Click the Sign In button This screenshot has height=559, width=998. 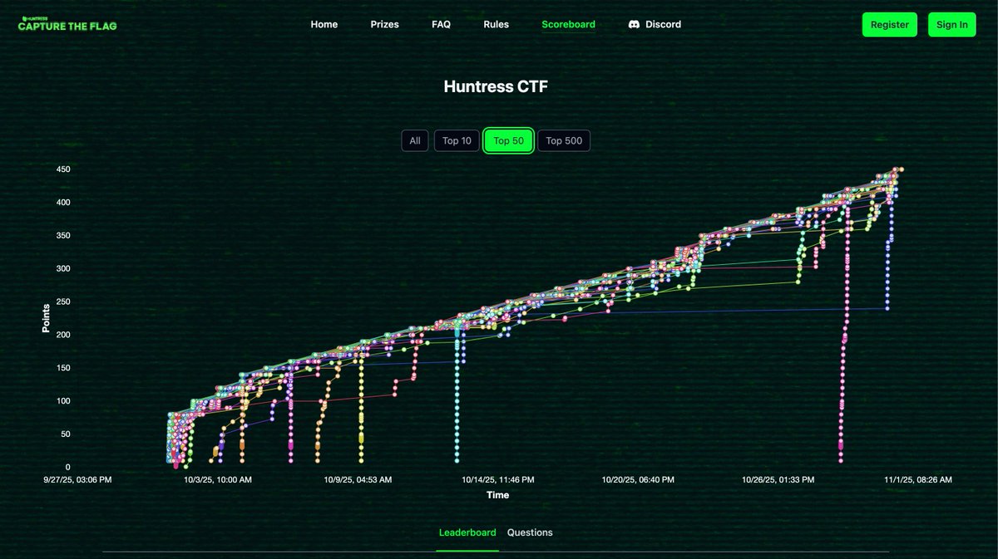[951, 25]
